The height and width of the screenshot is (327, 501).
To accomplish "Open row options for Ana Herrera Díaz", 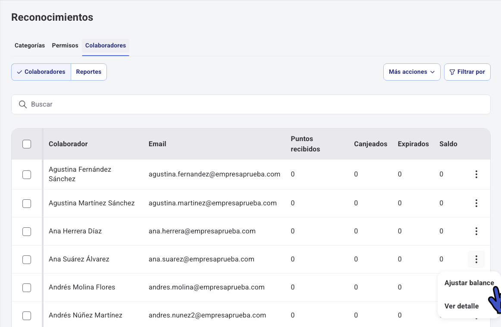I will (476, 231).
